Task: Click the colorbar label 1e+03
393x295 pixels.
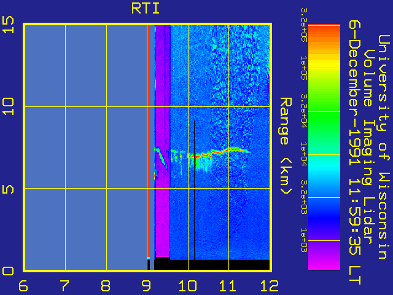Action: click(304, 240)
